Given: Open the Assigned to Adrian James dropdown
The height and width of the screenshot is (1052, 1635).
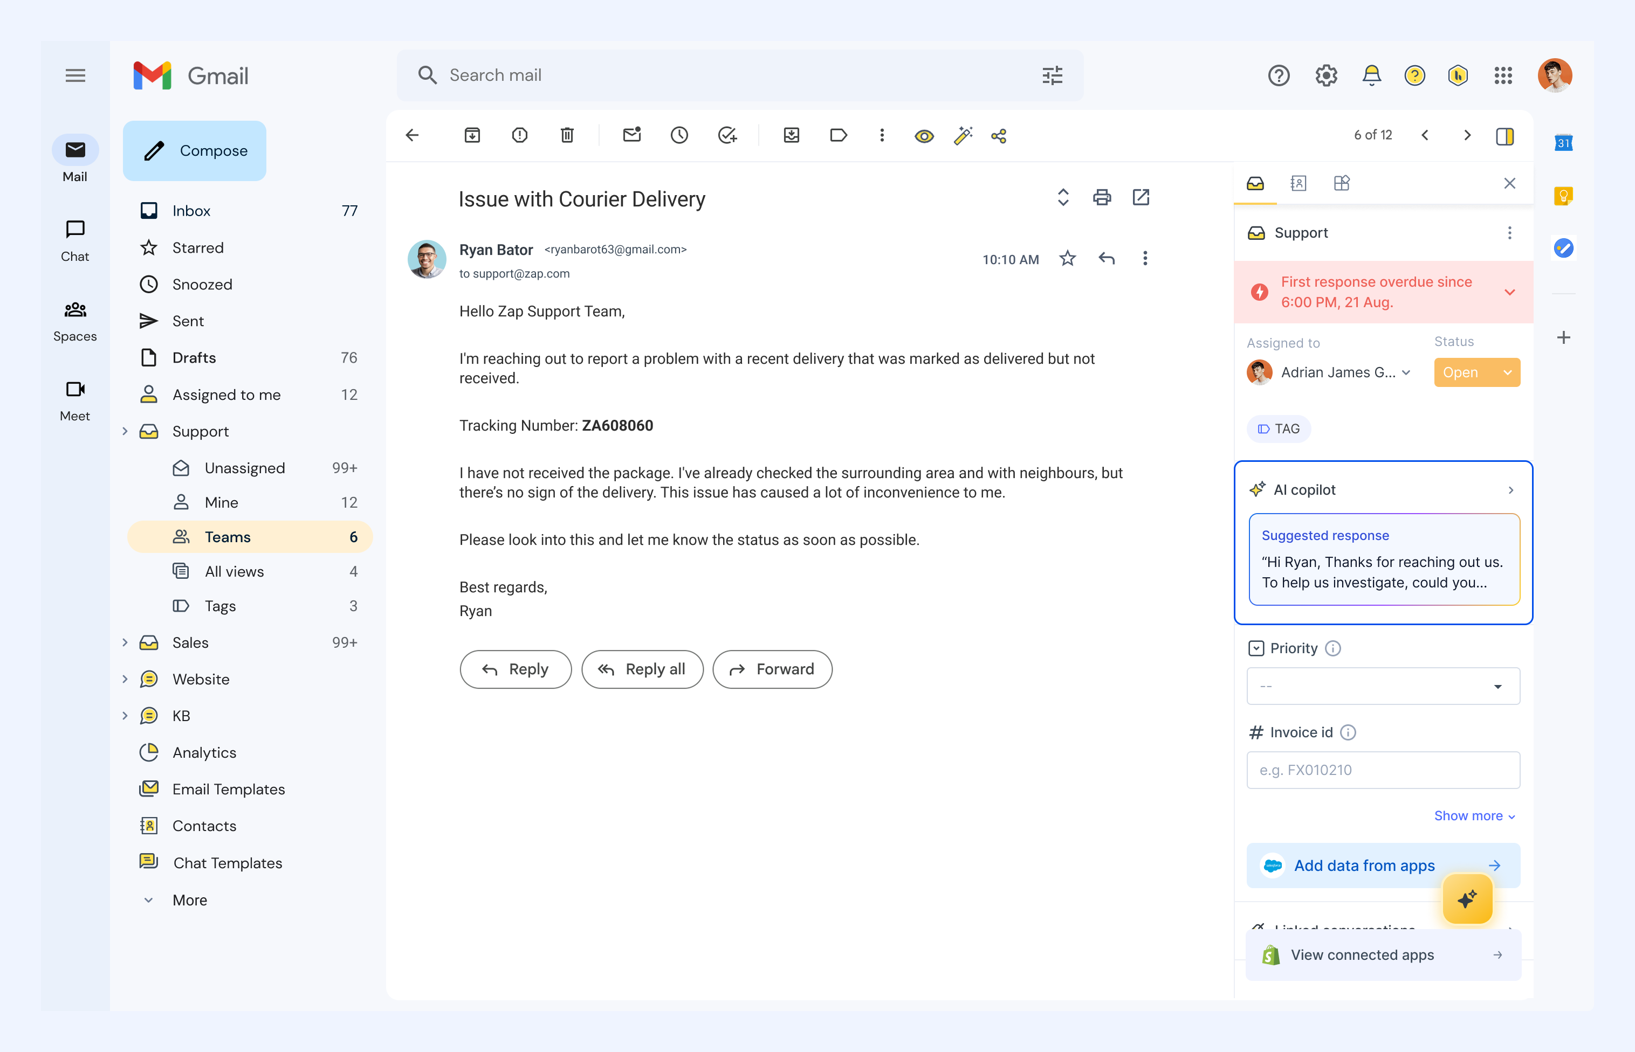Looking at the screenshot, I should tap(1329, 372).
